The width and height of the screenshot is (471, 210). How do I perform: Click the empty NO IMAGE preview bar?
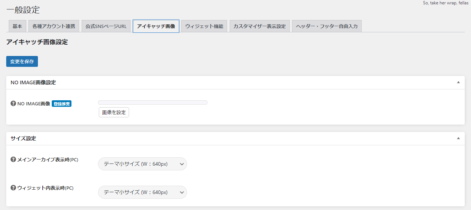[152, 102]
